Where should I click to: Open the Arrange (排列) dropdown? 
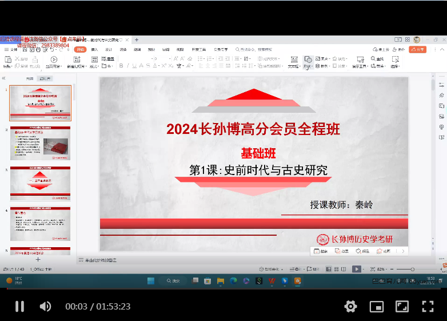(322, 66)
